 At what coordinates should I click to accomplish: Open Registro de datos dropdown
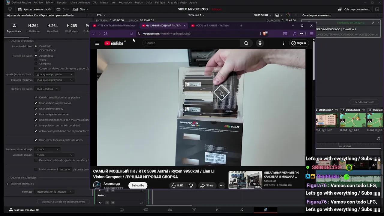click(47, 89)
